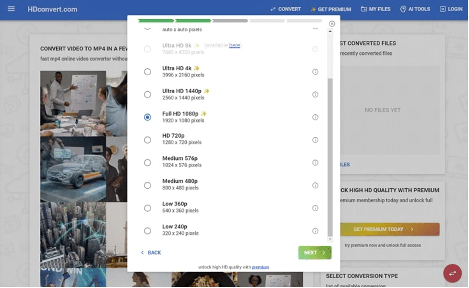Click info icon for Ultra HD 4k

pyautogui.click(x=315, y=72)
